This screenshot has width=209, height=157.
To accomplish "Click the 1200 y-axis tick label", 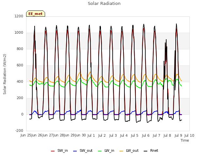I will tap(19, 16).
